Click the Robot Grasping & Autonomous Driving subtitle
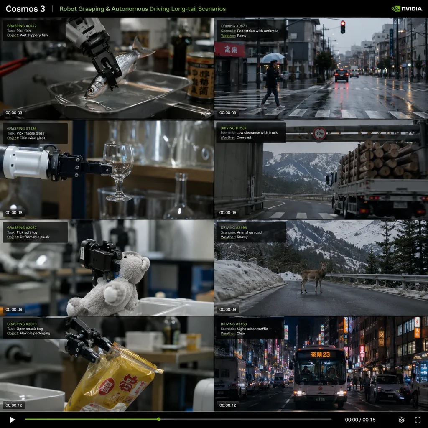This screenshot has height=428, width=428. coord(143,9)
